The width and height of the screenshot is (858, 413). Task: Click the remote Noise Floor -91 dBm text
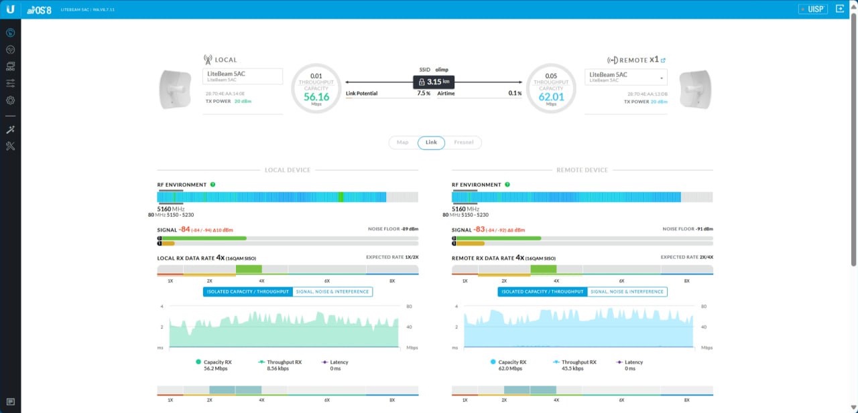(688, 229)
